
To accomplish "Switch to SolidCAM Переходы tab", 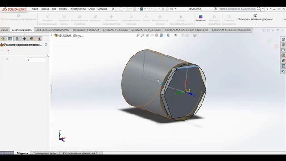I will coord(115,30).
